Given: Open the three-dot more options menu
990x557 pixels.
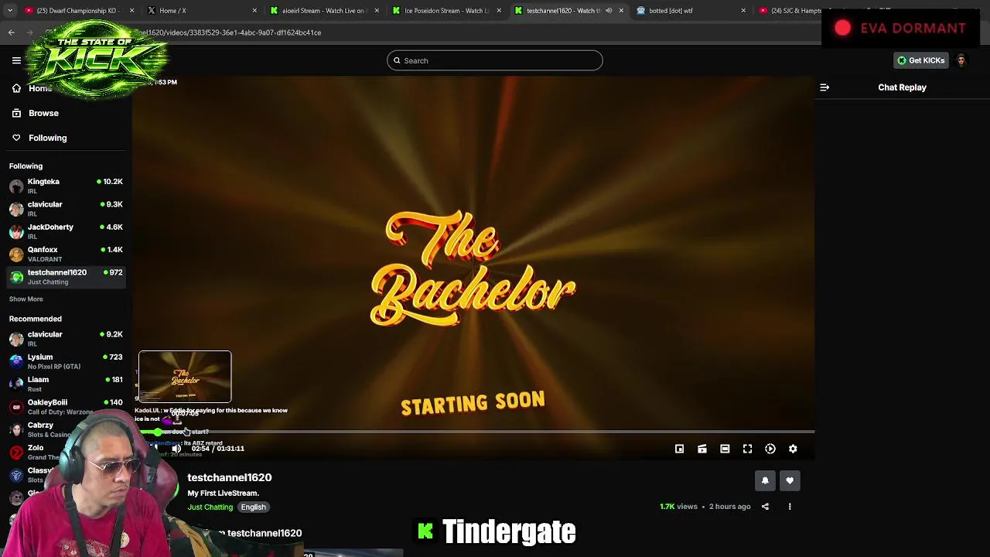Looking at the screenshot, I should pos(790,507).
